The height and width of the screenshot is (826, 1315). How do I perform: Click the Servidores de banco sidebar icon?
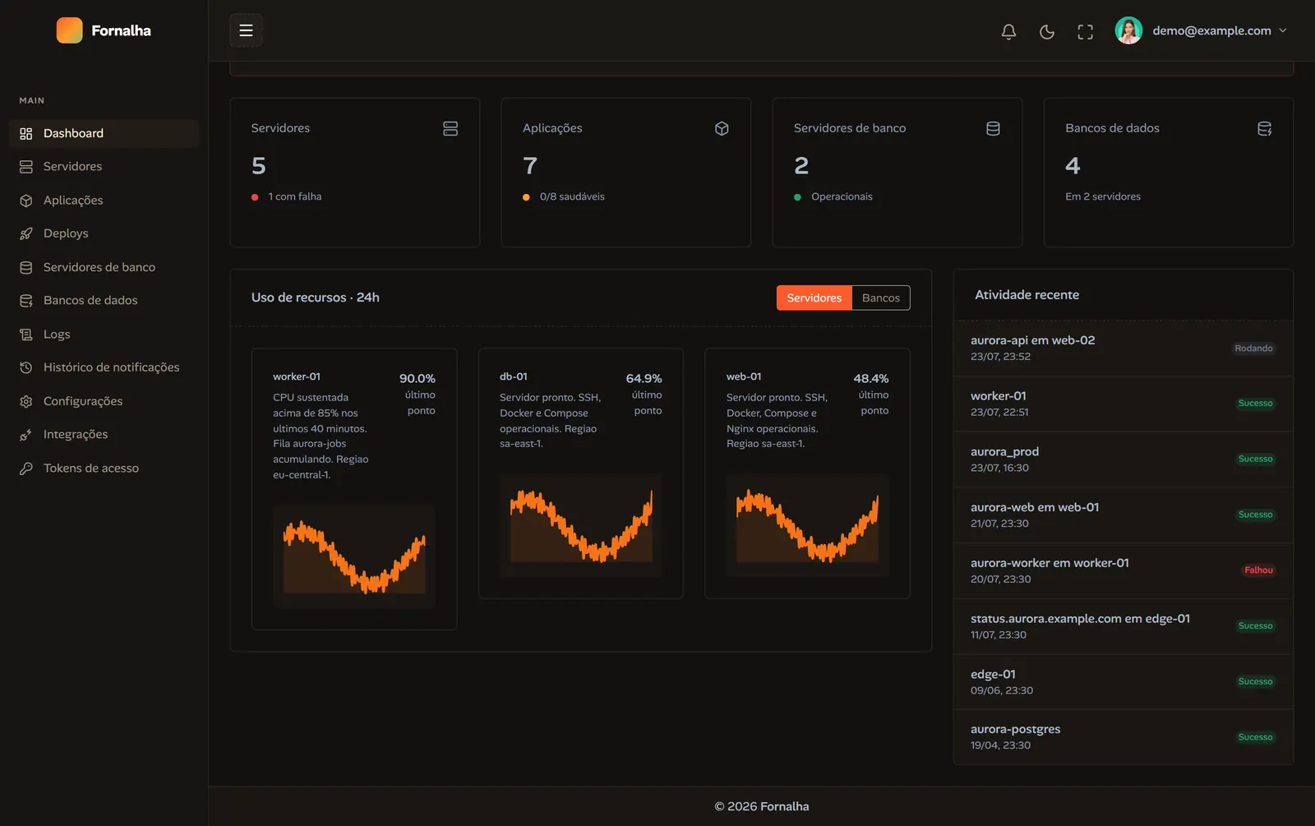(x=26, y=267)
